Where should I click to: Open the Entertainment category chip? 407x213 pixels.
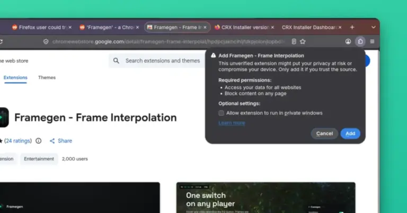click(39, 159)
